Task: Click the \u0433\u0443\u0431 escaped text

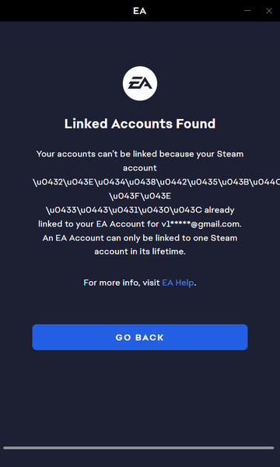Action: (x=124, y=210)
